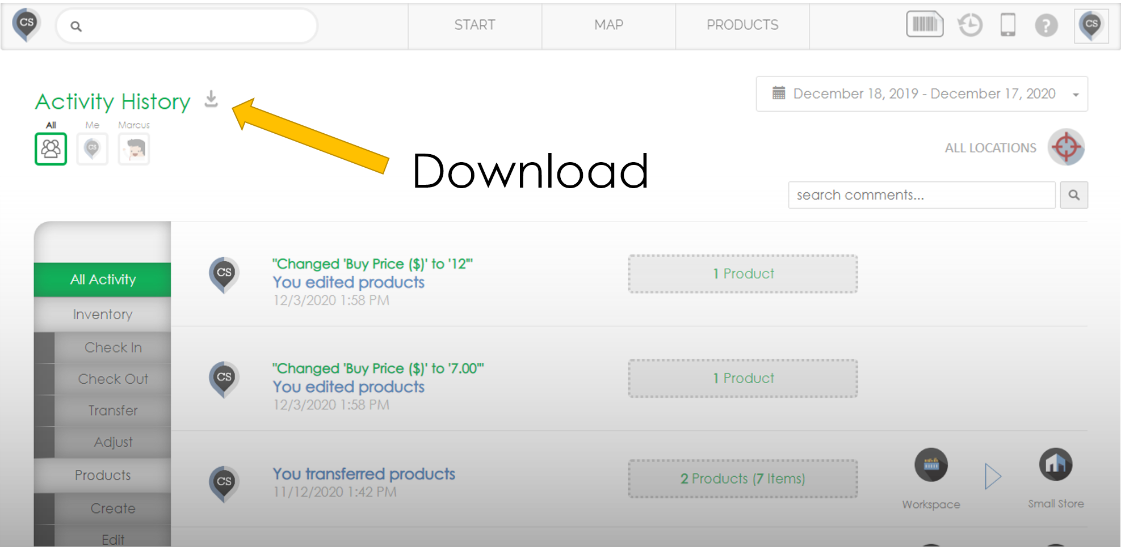The image size is (1121, 547).
Task: Click the comment "Changed 'Buy Price ($)' to '7.00'"
Action: 378,368
